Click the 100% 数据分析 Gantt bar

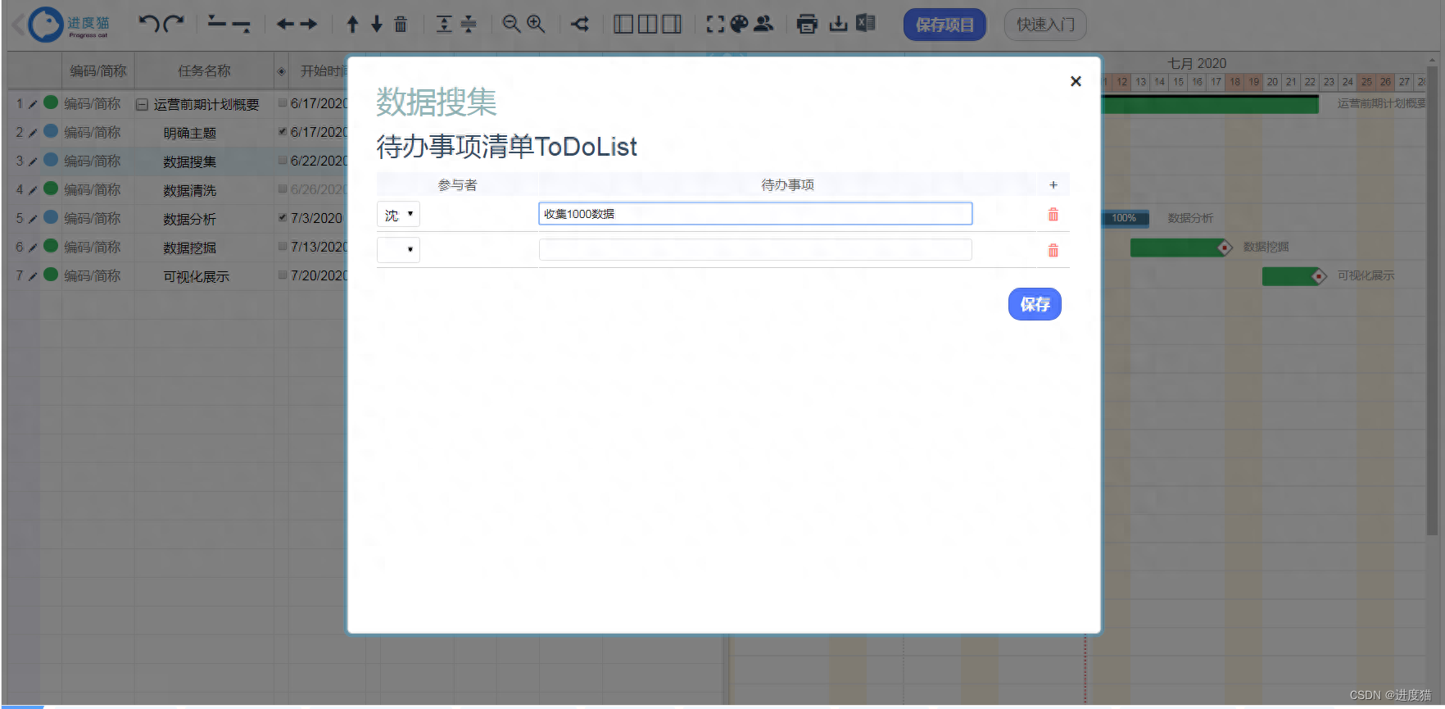[1126, 218]
